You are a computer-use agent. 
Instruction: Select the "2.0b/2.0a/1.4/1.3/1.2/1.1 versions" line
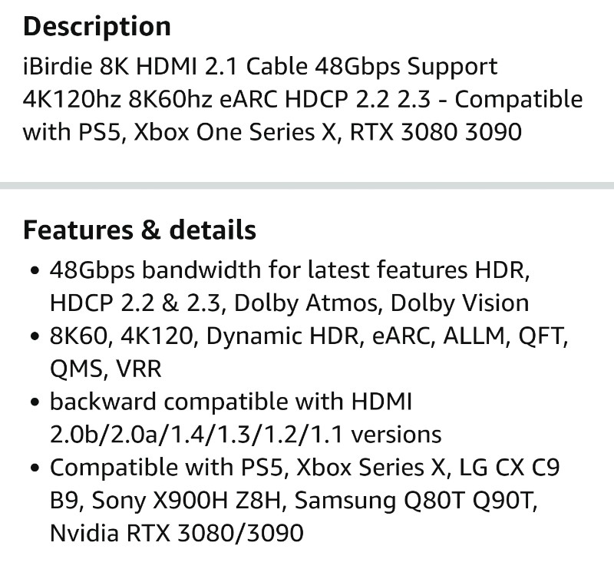tap(246, 435)
